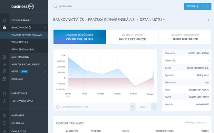Expand Analýzy & Konkurence submenu

45,65
